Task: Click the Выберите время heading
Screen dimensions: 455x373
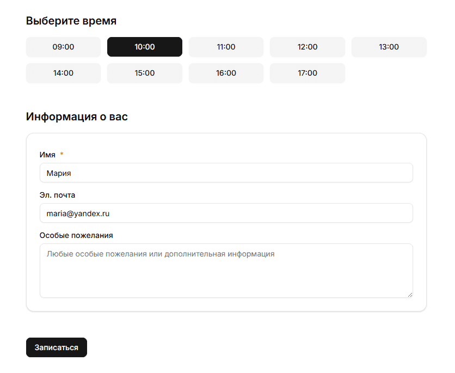Action: [x=71, y=21]
